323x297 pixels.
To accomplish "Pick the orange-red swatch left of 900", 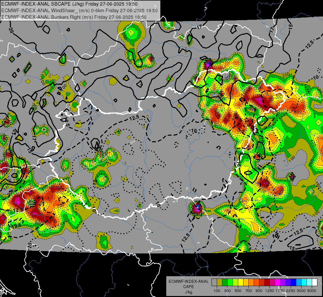I will (x=256, y=282).
